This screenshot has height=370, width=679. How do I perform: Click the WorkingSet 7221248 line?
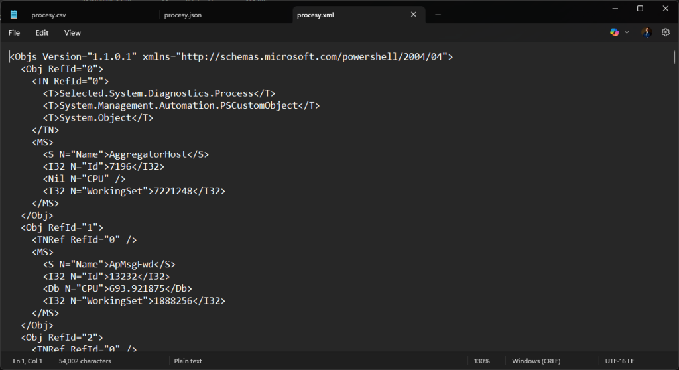point(134,190)
